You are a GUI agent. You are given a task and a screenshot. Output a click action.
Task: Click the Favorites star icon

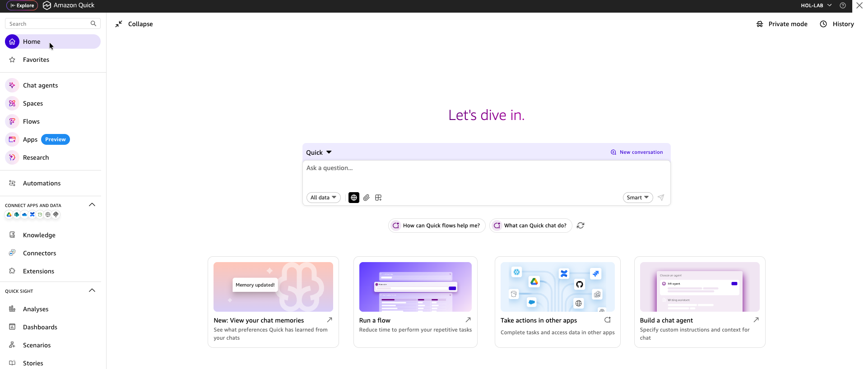click(x=12, y=60)
